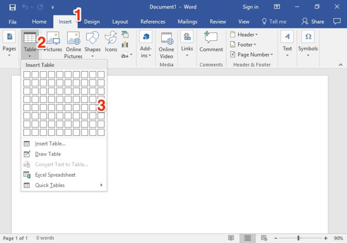Select the Shapes icon
The height and width of the screenshot is (243, 347).
click(x=92, y=41)
